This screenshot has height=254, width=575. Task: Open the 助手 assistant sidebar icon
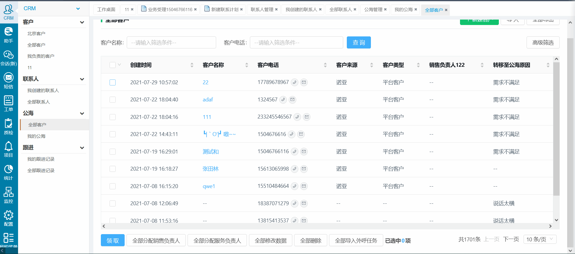pyautogui.click(x=8, y=35)
